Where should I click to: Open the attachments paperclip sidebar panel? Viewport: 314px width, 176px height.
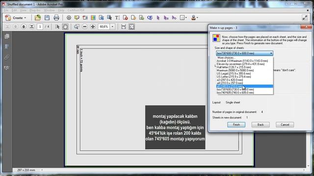7,58
